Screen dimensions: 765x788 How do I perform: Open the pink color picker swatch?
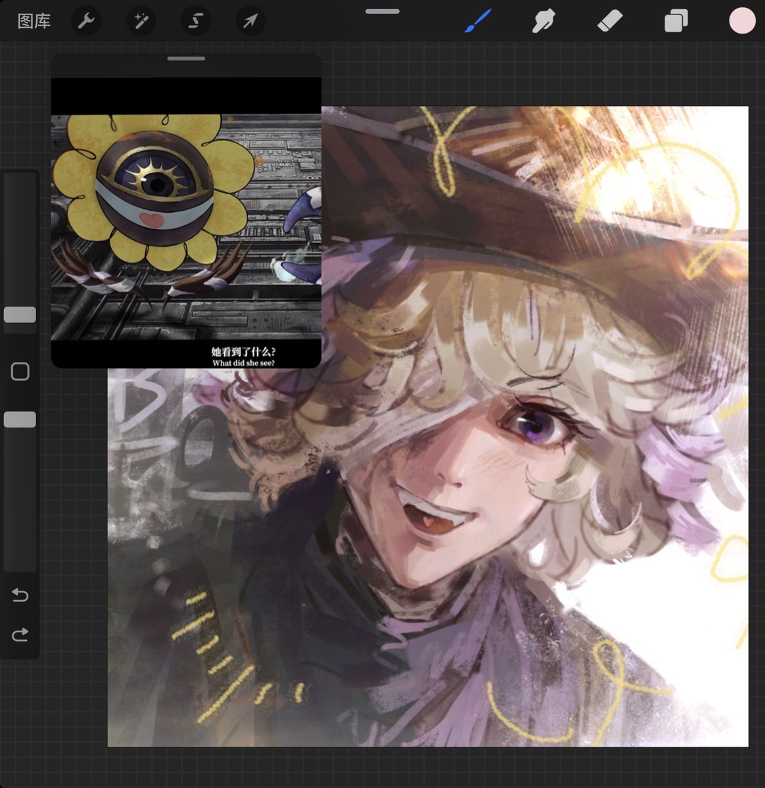click(742, 21)
